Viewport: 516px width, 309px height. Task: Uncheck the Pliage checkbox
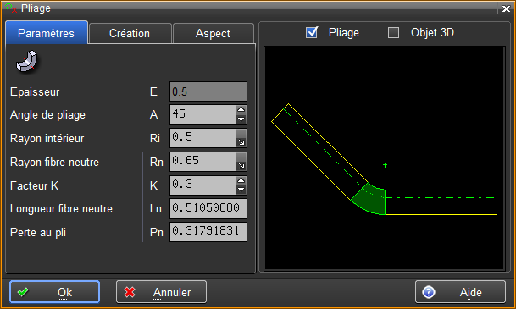pos(311,32)
